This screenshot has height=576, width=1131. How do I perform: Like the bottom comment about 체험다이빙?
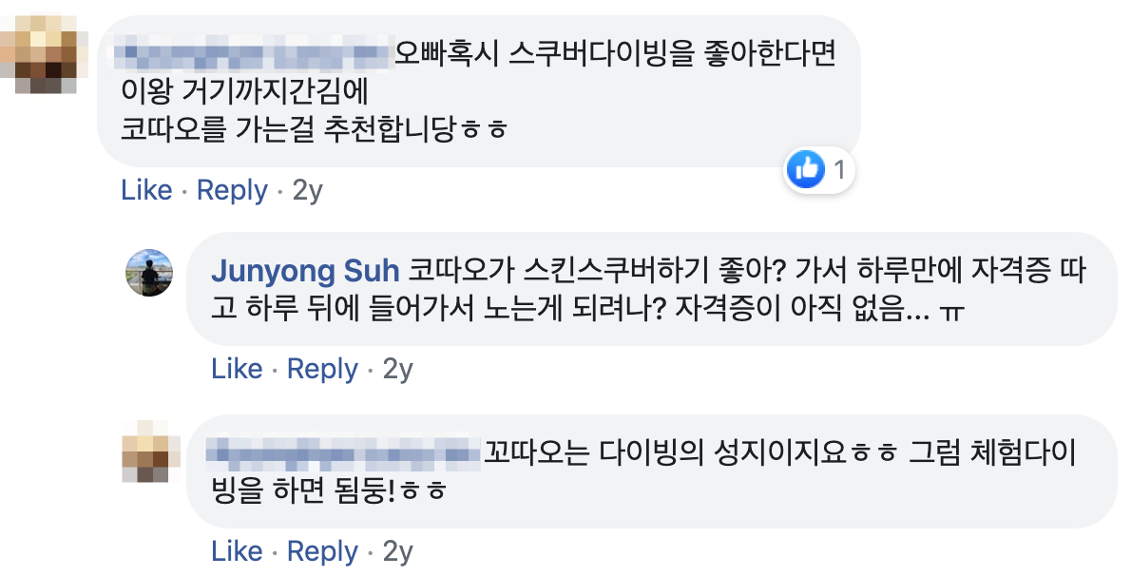point(239,550)
